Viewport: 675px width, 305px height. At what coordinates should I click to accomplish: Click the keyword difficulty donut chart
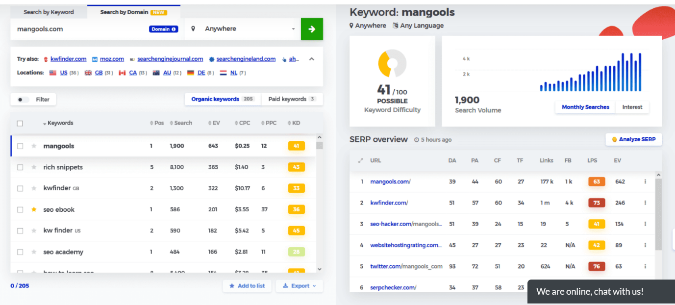point(392,63)
